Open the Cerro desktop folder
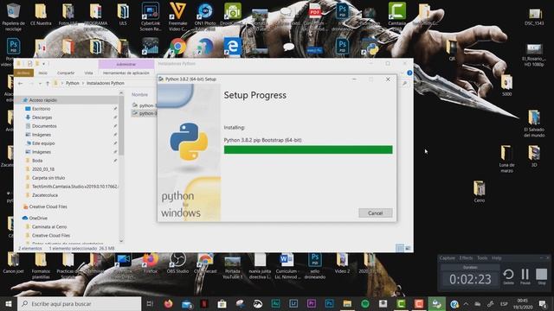 click(x=479, y=192)
